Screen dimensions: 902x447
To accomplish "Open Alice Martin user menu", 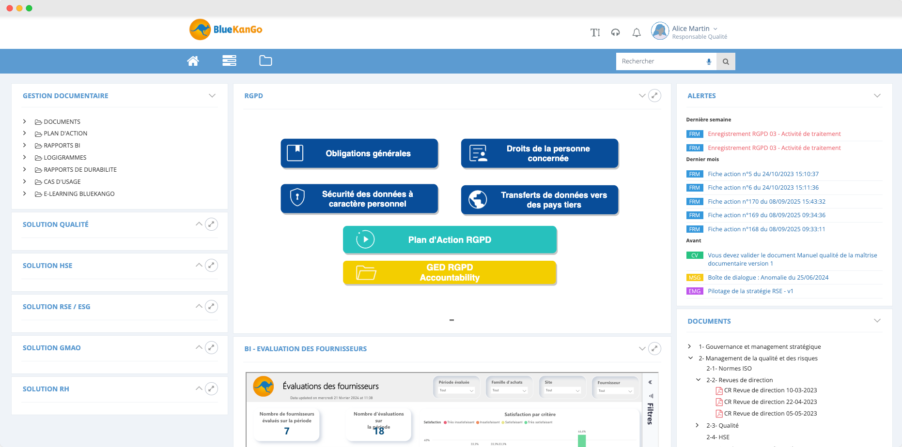I will tap(694, 29).
